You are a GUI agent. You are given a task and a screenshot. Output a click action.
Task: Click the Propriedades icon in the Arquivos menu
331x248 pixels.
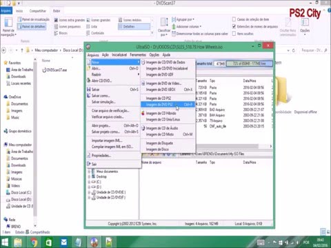89,156
